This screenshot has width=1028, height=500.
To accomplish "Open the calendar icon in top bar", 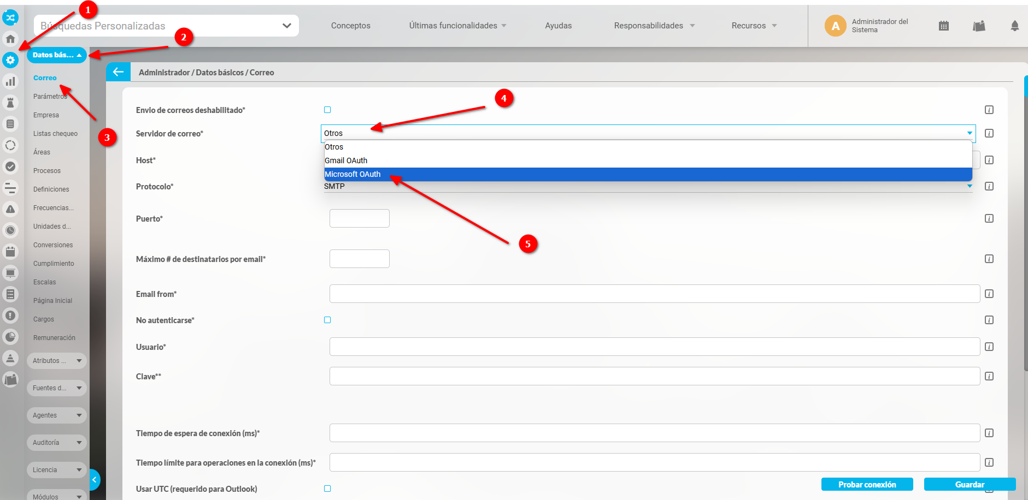I will [943, 26].
